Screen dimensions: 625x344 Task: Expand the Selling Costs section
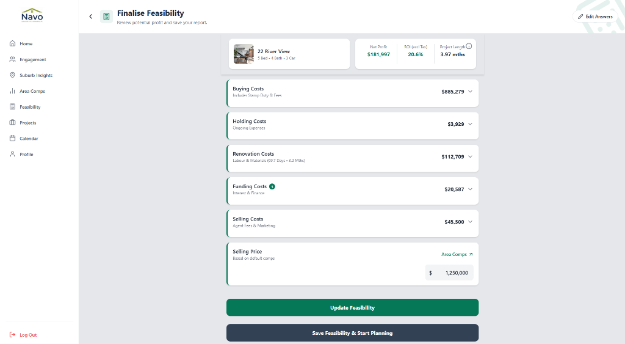point(470,222)
